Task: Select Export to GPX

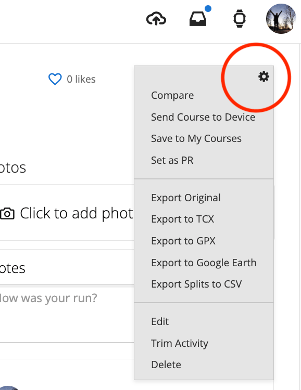Action: point(183,241)
